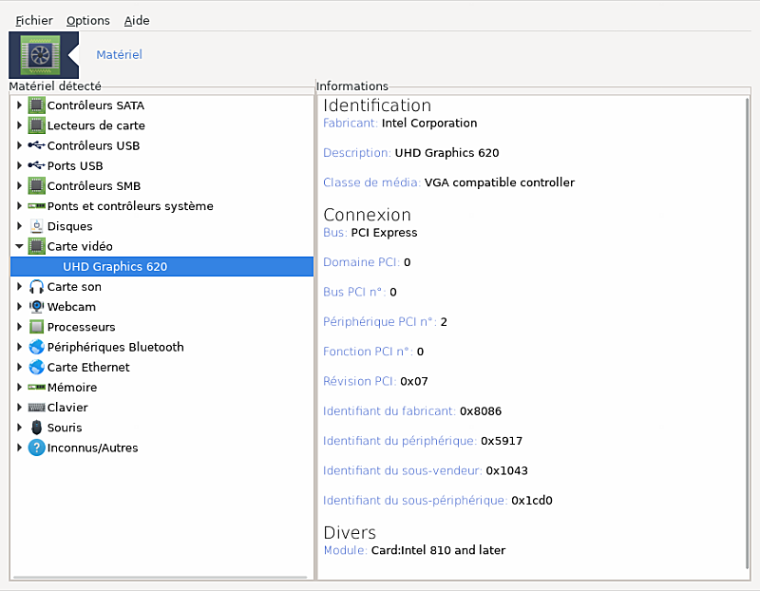This screenshot has width=760, height=591.
Task: Collapse the Carte vidéo tree node
Action: click(19, 247)
